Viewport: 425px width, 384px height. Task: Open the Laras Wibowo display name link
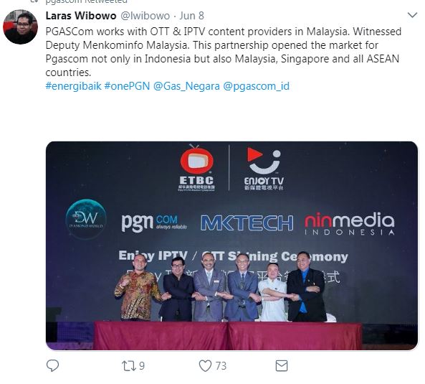81,16
